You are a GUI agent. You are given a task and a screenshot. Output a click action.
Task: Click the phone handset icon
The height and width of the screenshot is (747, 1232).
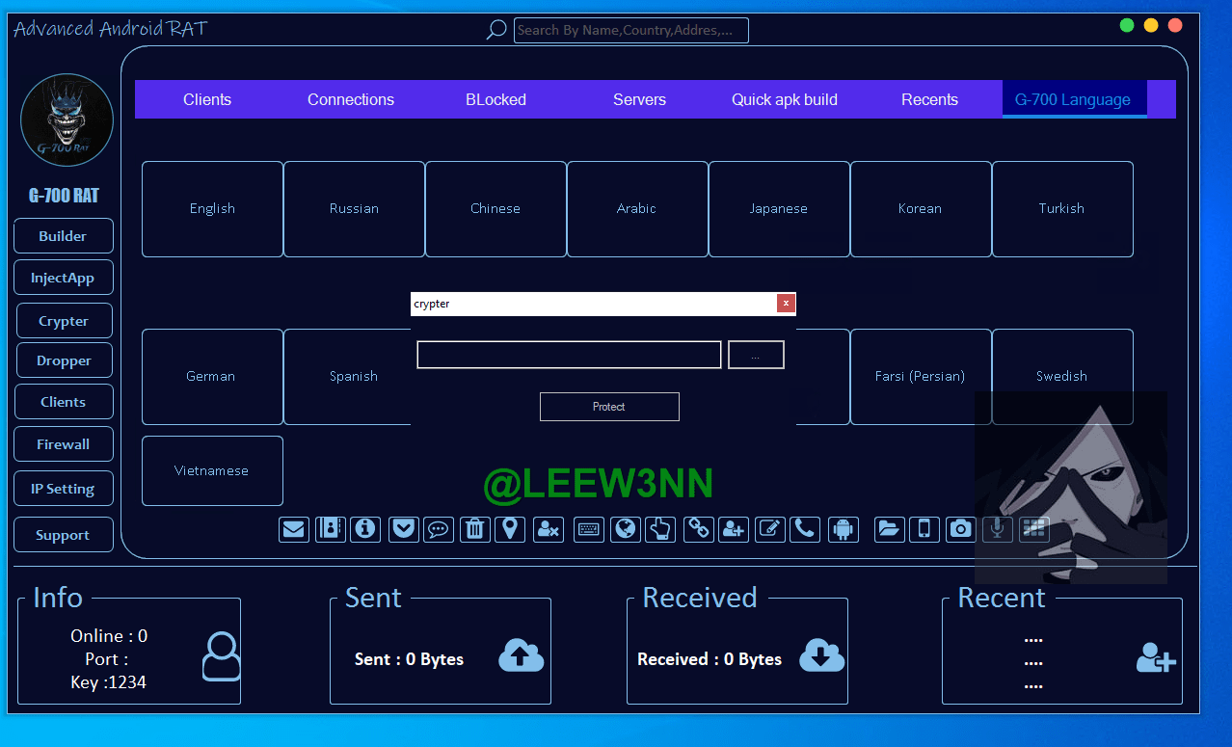tap(805, 529)
